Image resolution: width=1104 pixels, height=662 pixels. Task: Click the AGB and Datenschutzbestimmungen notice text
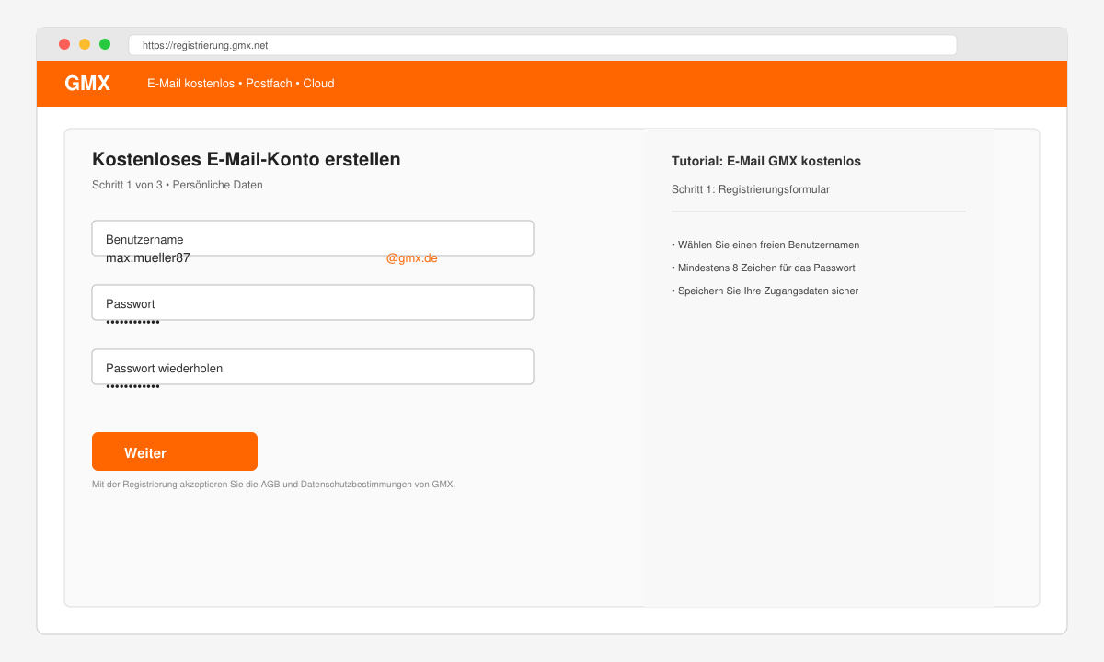pos(273,484)
